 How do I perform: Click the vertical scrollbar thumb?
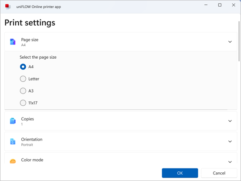click(x=239, y=41)
